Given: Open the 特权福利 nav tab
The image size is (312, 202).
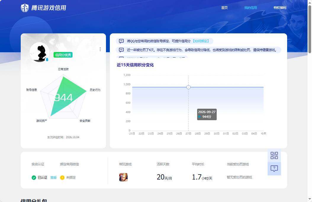Looking at the screenshot, I should pyautogui.click(x=280, y=8).
